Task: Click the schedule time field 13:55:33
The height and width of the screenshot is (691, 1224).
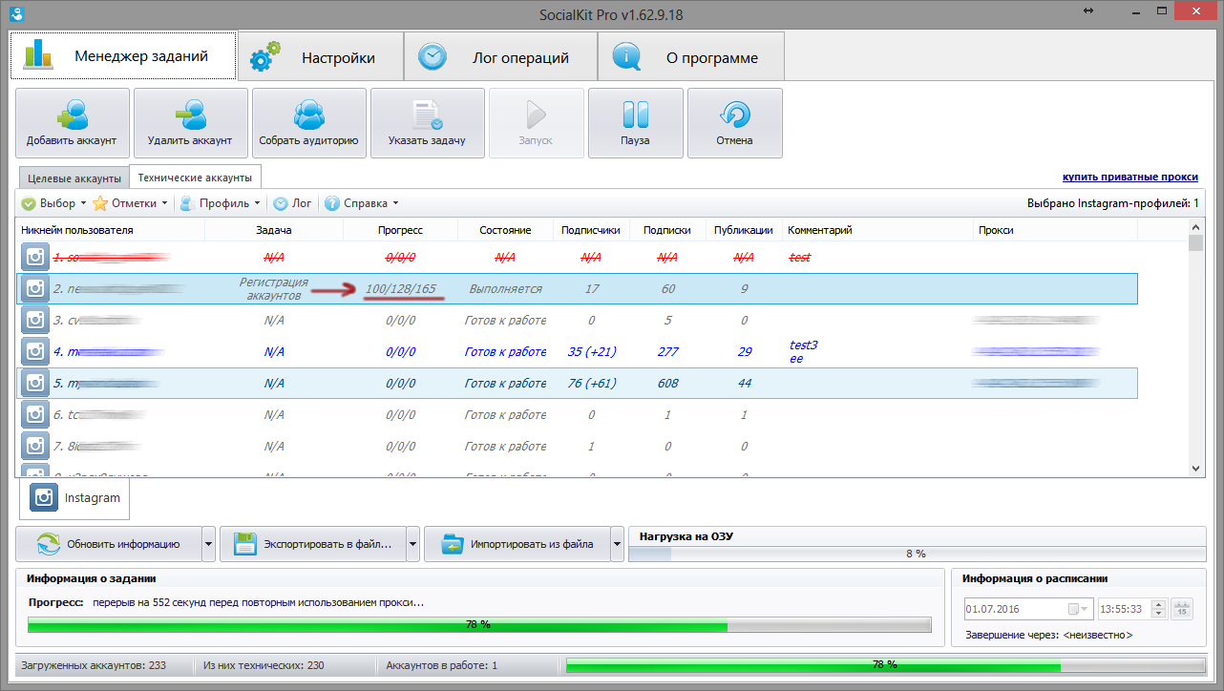Action: [x=1124, y=609]
